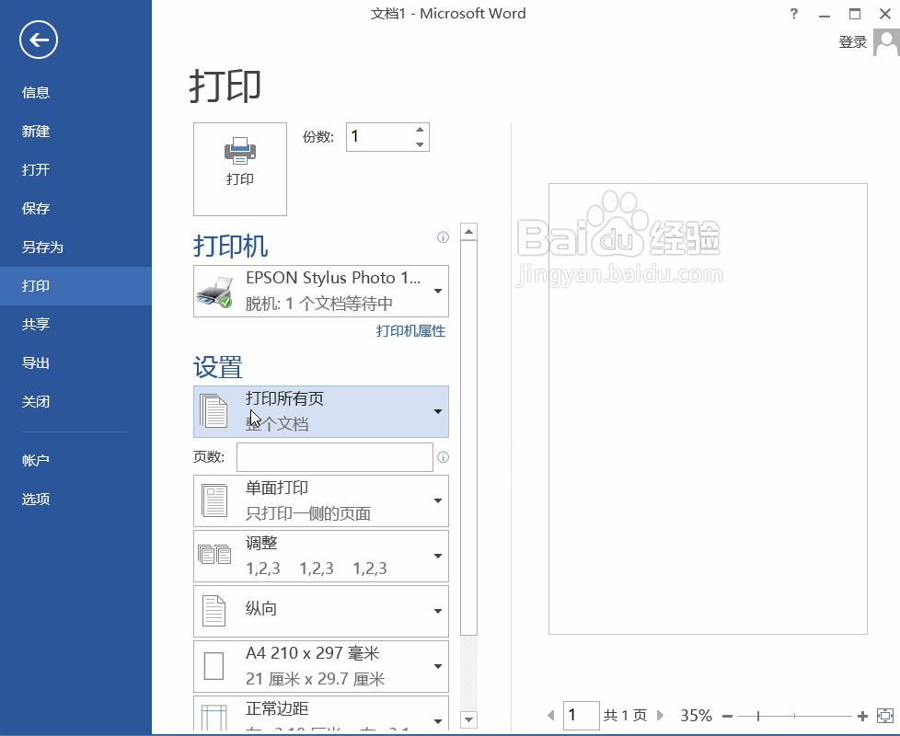The width and height of the screenshot is (900, 736).
Task: Expand the 打印所有页 dropdown
Action: (x=321, y=411)
